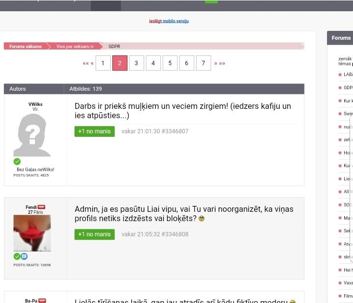The image size is (353, 303).
Task: Jump to last page with double right arrows
Action: click(222, 63)
